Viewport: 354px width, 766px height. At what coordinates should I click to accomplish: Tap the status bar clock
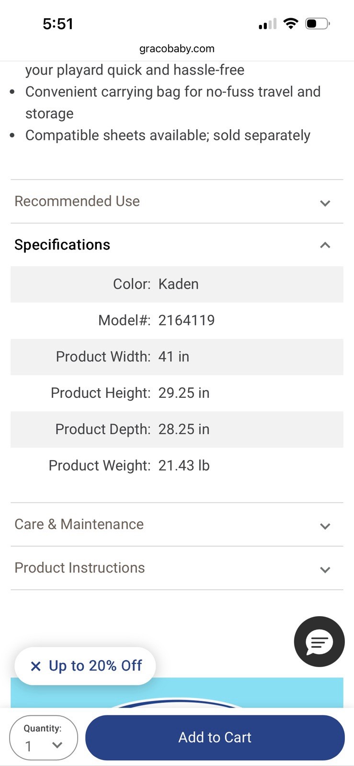(x=58, y=24)
